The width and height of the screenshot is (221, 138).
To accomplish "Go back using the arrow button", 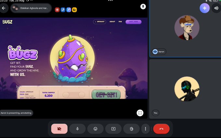I will [x=4, y=8].
